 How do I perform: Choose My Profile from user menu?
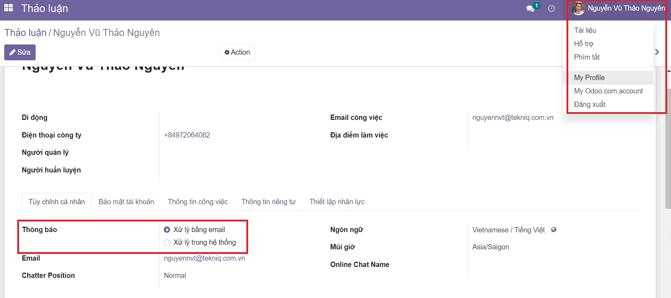(589, 78)
